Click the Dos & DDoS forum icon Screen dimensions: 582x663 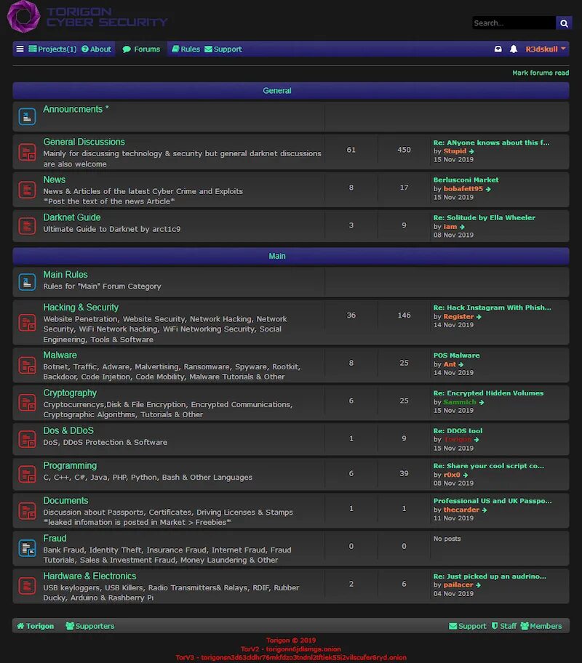click(x=27, y=439)
